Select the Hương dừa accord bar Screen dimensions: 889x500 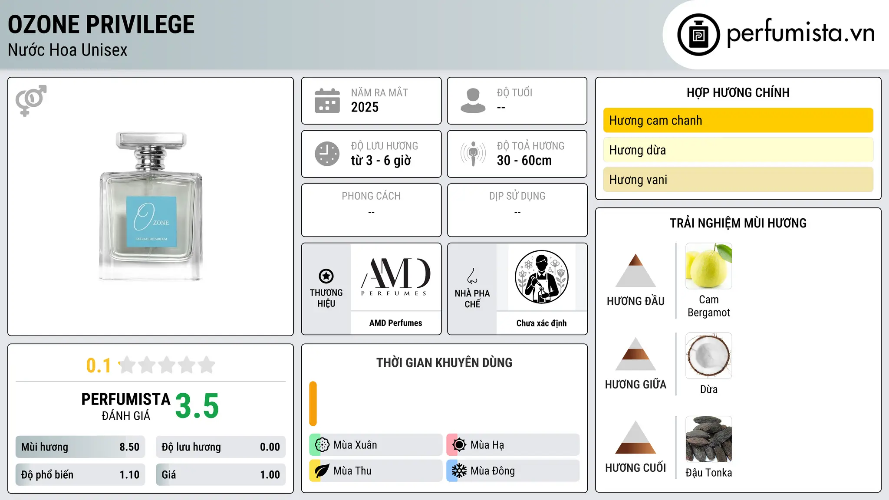(x=738, y=150)
